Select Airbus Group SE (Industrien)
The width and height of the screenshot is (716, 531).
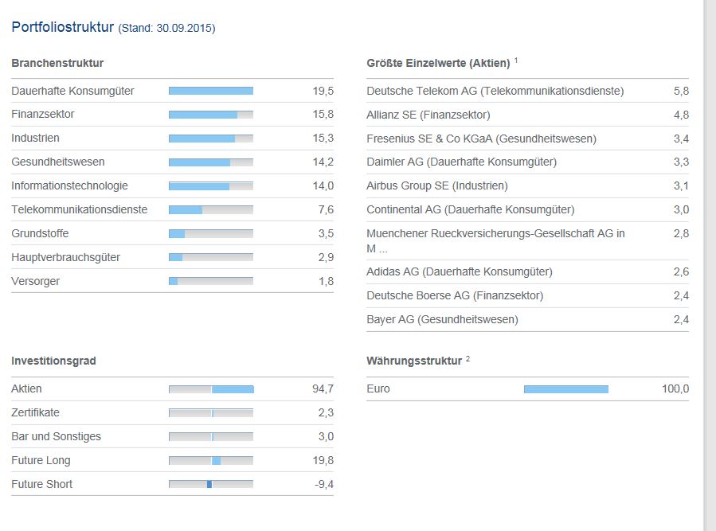[x=436, y=186]
